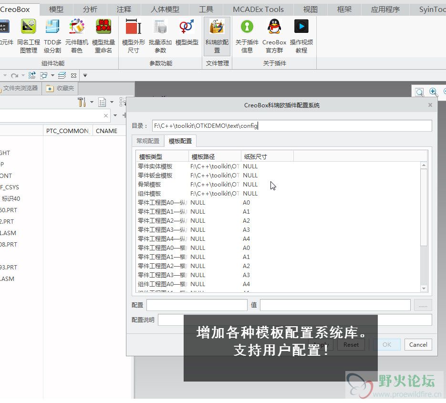Open the 收藏夹 panel tab
This screenshot has width=446, height=403.
60,88
